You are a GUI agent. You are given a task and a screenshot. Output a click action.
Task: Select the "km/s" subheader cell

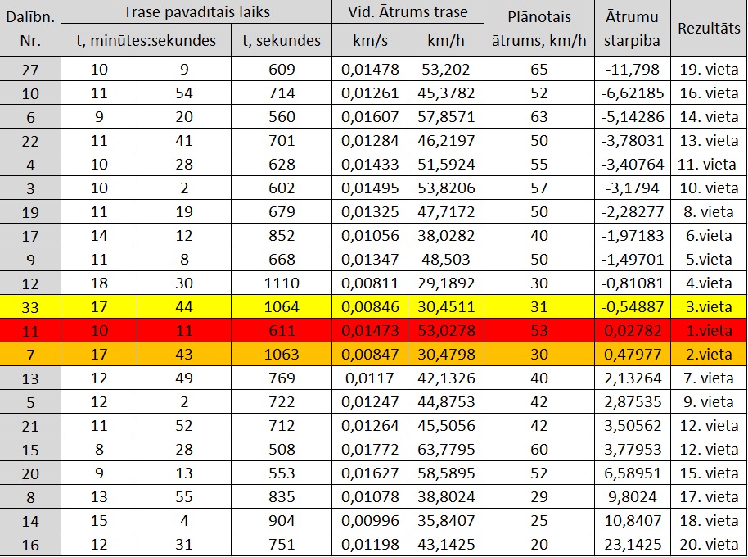pos(370,41)
